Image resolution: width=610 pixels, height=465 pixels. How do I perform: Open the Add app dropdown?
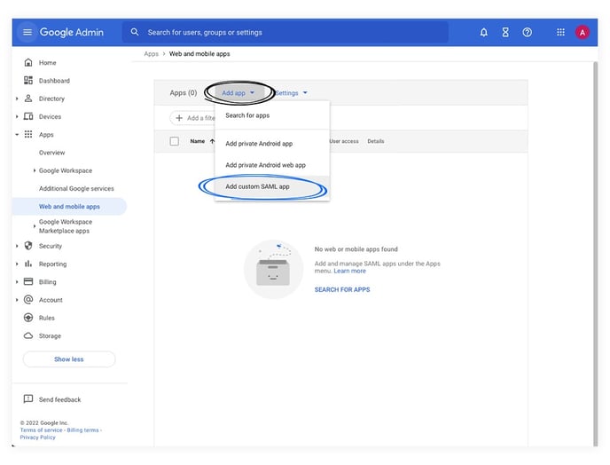pos(239,92)
